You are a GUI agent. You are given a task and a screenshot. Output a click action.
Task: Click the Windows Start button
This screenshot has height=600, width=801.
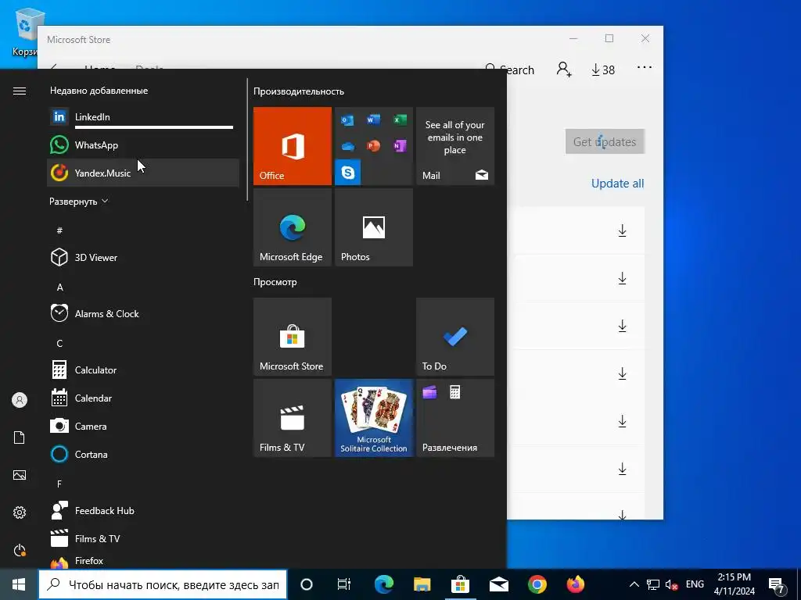[x=19, y=584]
